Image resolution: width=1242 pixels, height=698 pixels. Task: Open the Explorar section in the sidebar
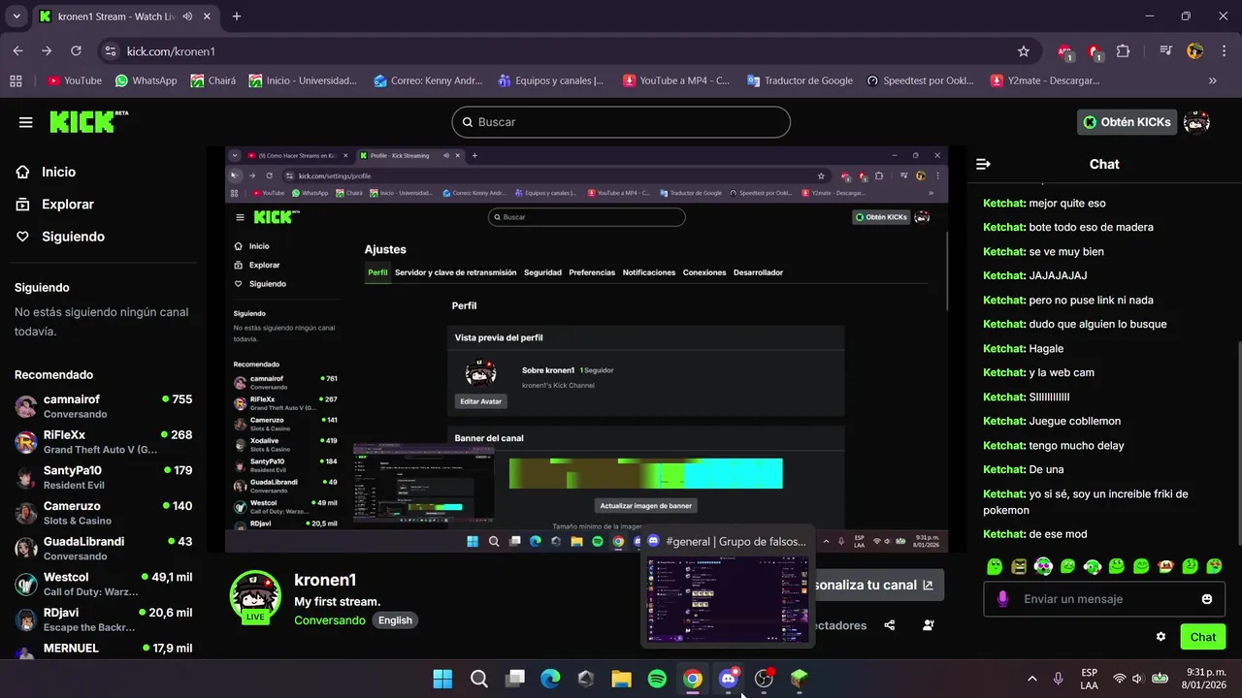tap(55, 205)
